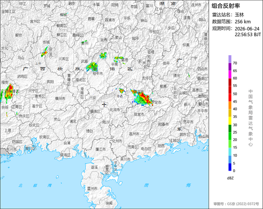The image size is (263, 209).
Task: Click the 灵山 map label
Action: coord(57,120)
